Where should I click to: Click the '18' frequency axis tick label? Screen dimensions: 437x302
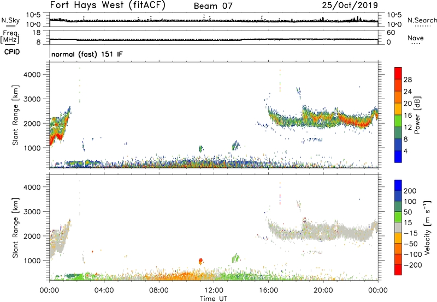[37, 33]
